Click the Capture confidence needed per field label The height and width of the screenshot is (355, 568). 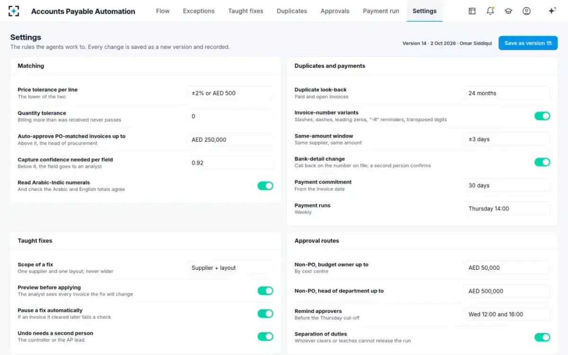(65, 160)
